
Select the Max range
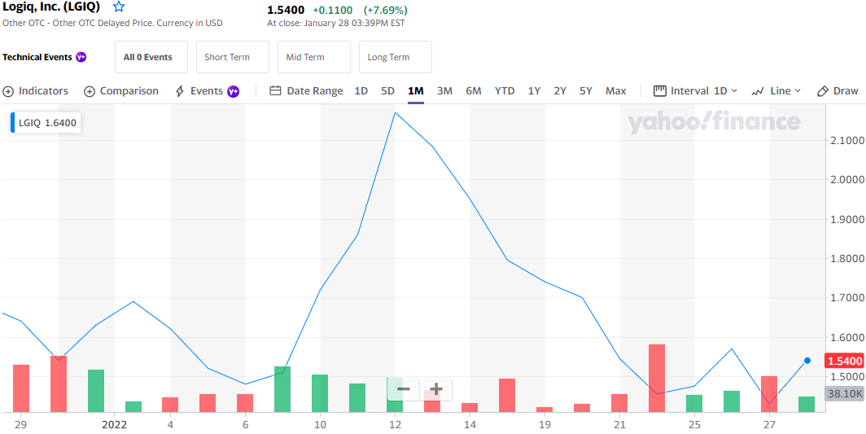[616, 91]
